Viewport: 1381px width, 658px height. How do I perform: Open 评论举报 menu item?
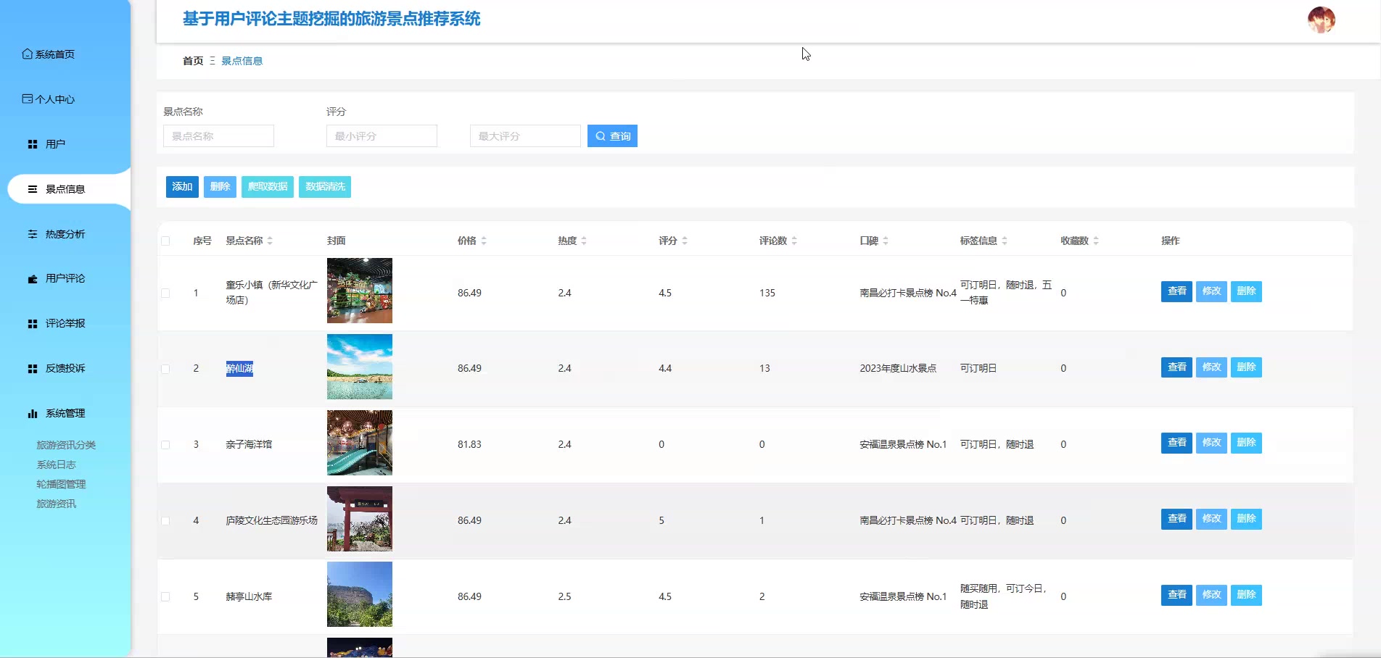[65, 323]
